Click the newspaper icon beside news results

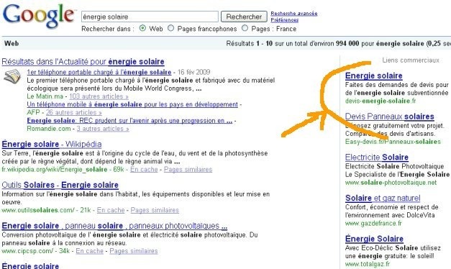(12, 76)
